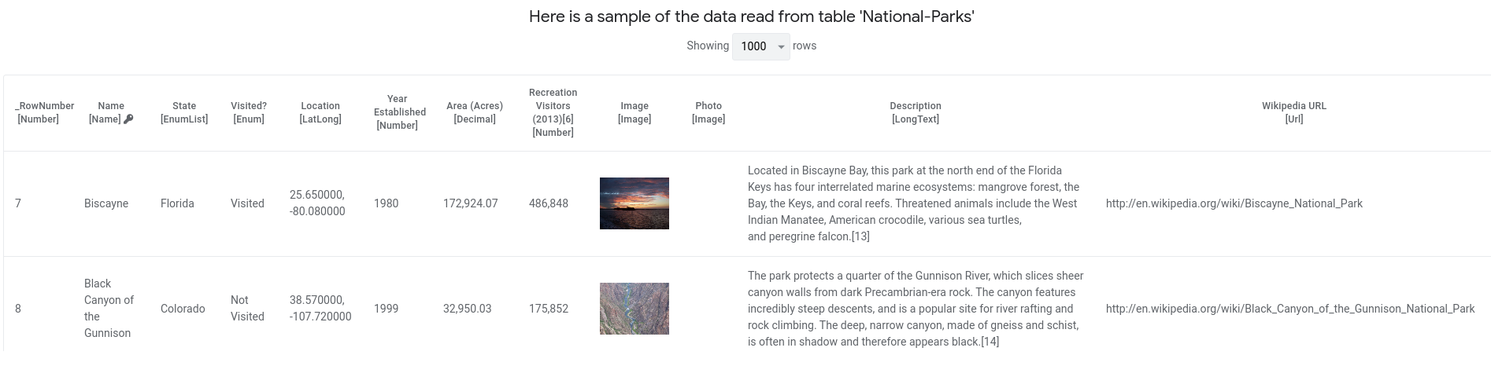Click the Not Visited cell for Black Canyon

pos(247,309)
